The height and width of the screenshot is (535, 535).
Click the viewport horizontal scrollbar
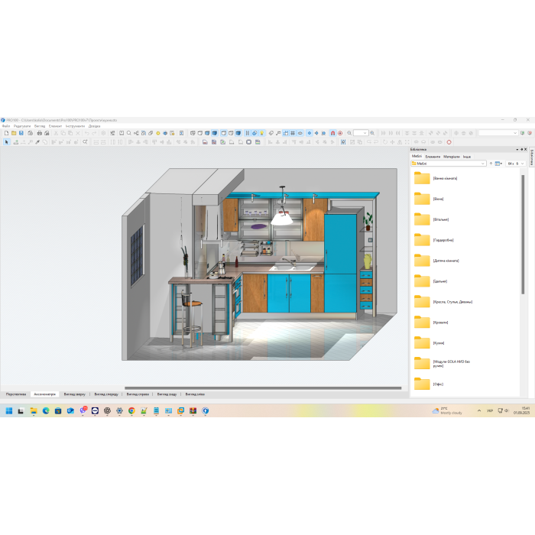coord(260,388)
